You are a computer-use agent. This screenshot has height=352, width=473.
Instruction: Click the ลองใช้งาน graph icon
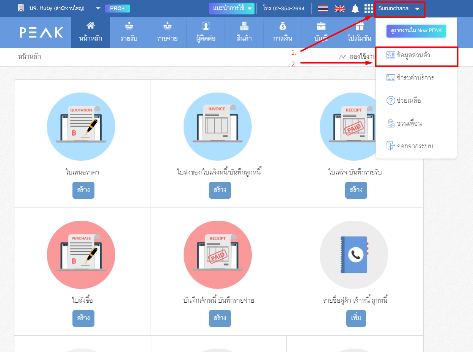pos(342,57)
